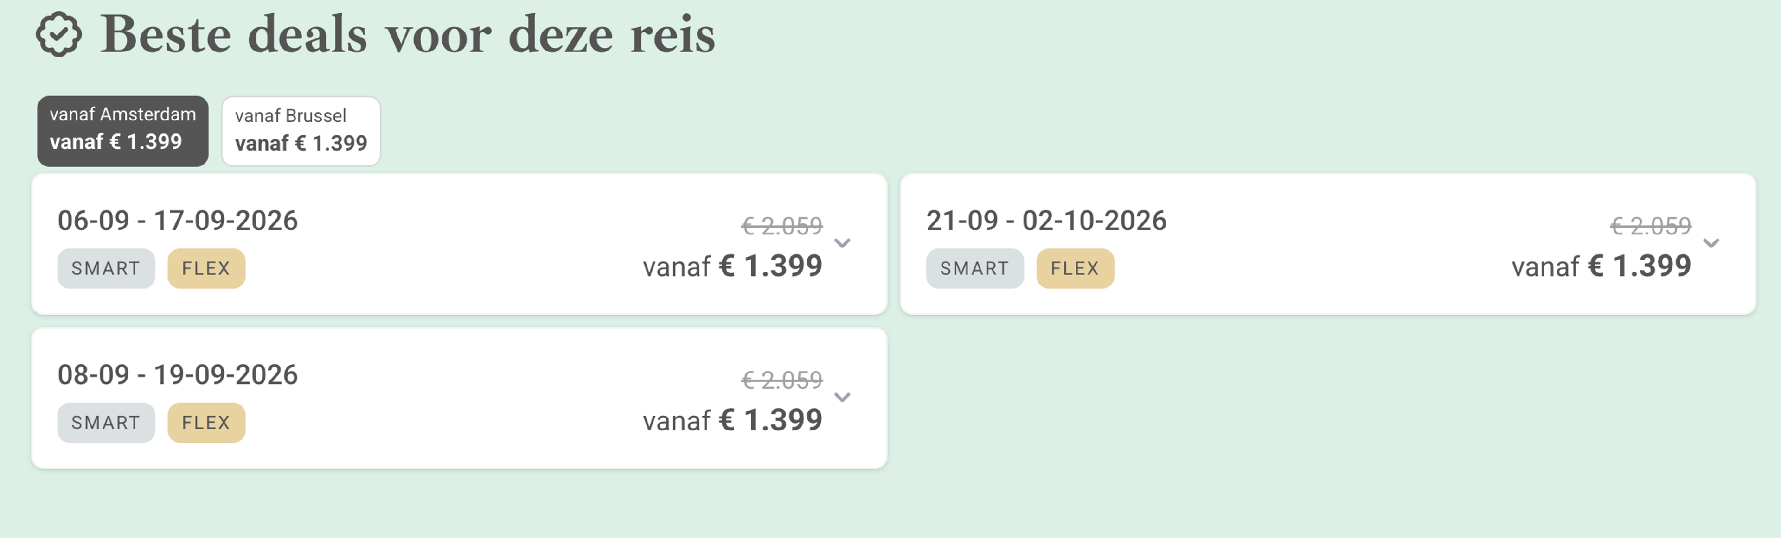Click the verified badge icon beside heading
The image size is (1781, 538).
point(59,35)
